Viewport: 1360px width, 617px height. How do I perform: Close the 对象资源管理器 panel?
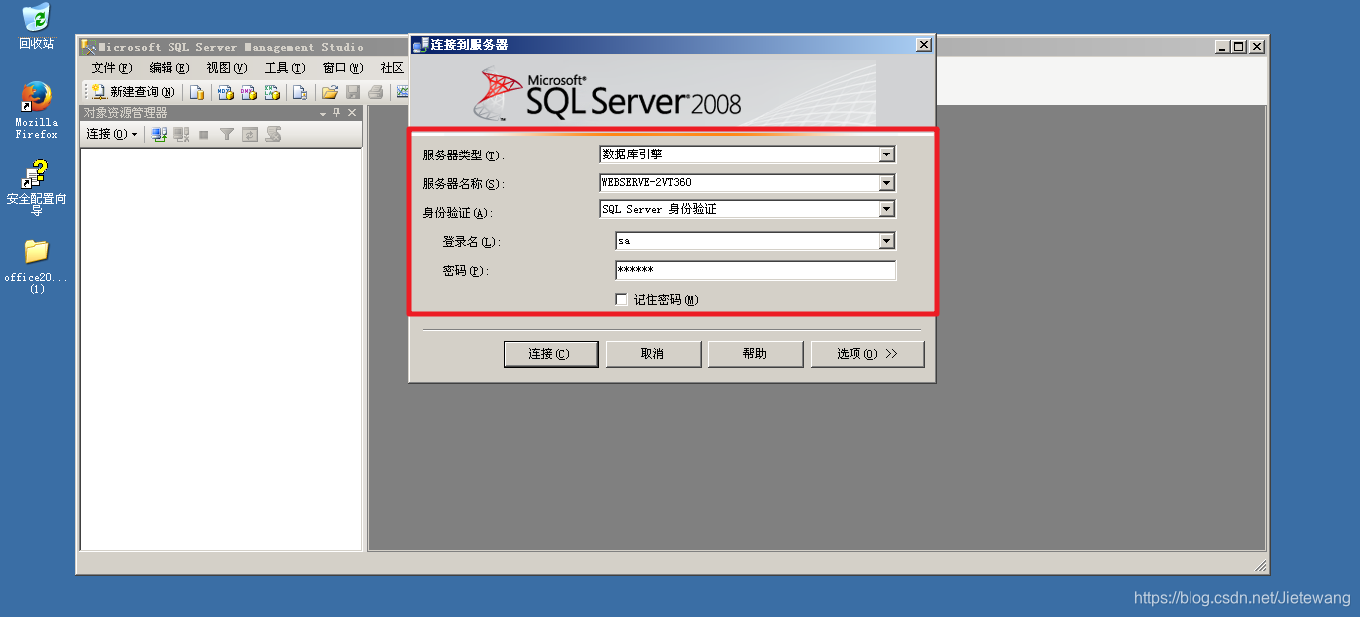pos(352,113)
